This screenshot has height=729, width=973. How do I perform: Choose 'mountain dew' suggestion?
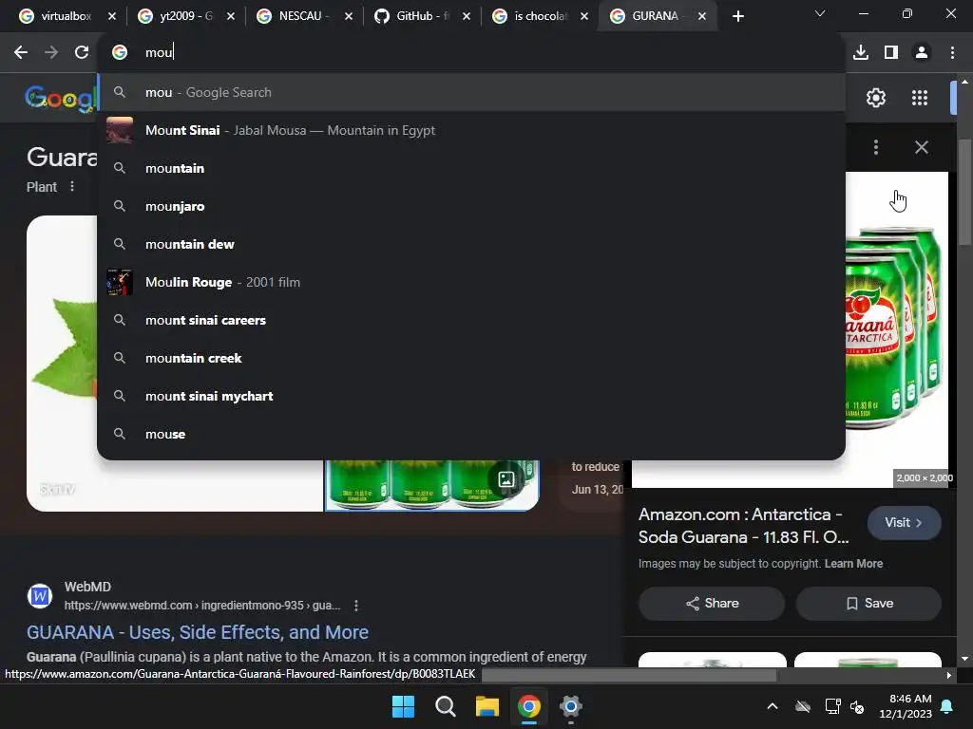tap(471, 244)
